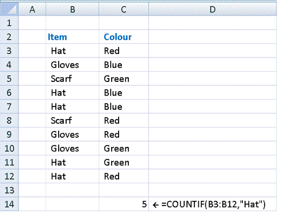Select column D header
285x218 pixels.
pyautogui.click(x=213, y=9)
